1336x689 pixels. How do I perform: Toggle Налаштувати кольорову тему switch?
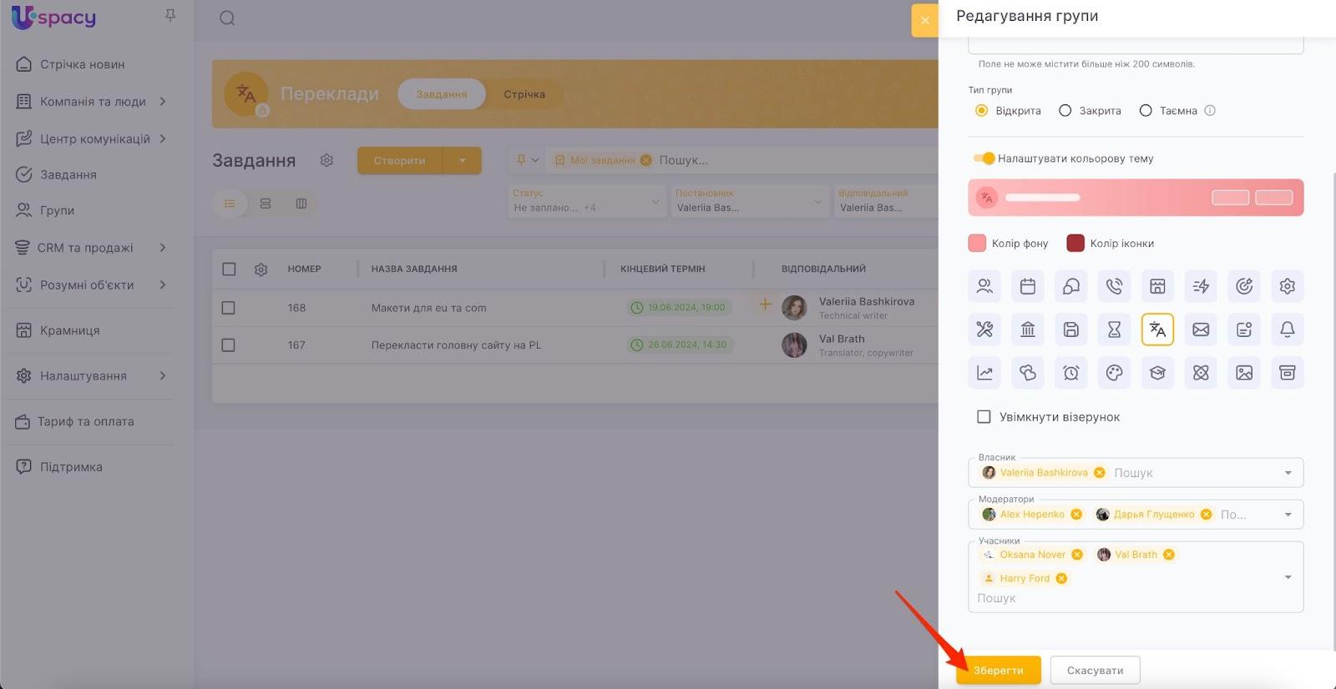click(984, 158)
